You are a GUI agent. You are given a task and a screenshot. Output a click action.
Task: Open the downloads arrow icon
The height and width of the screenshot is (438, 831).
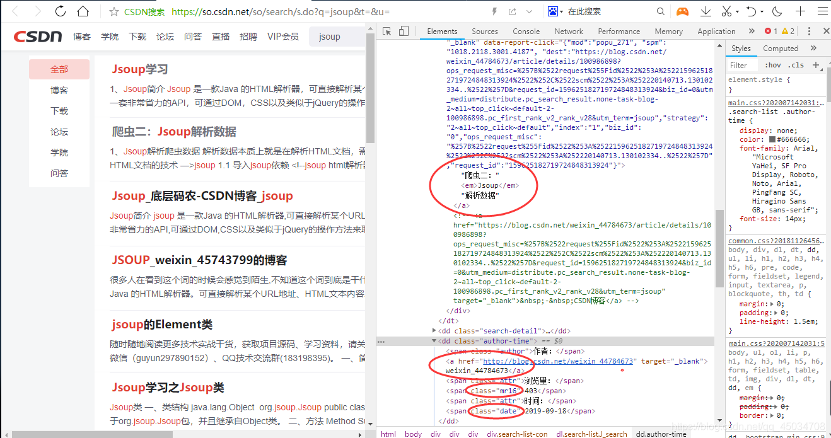706,11
